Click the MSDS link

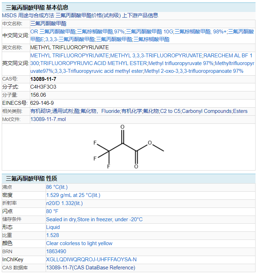[x=9, y=15]
